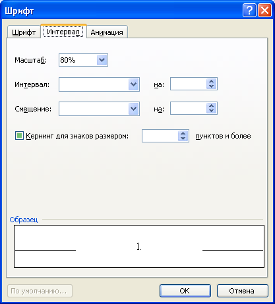This screenshot has height=304, width=275.
Task: Switch to the Анимация tab
Action: [107, 32]
